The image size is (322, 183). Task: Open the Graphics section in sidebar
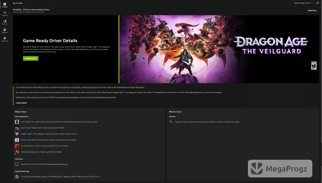(x=5, y=14)
